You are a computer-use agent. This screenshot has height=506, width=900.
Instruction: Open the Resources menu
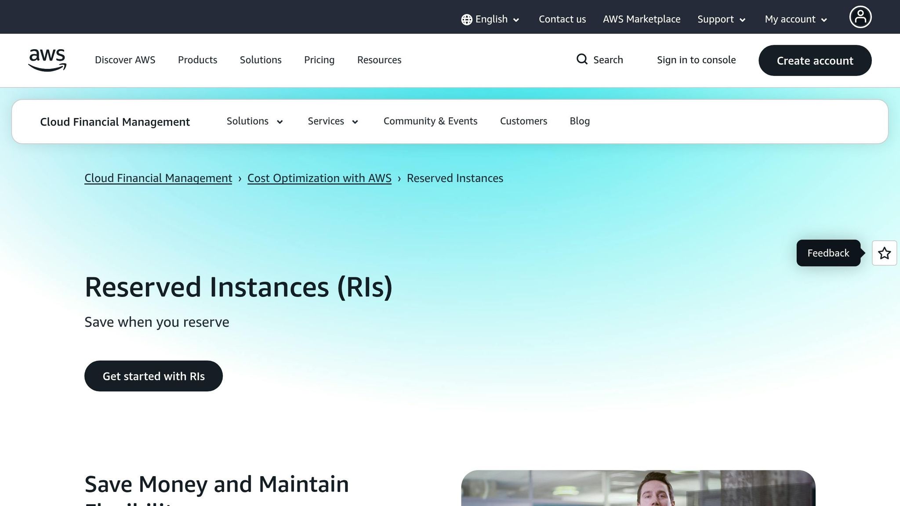(x=379, y=60)
